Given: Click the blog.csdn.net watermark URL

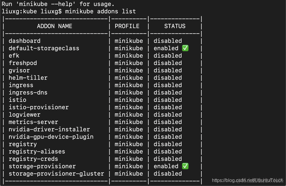Looking at the screenshot, I should click(247, 180).
